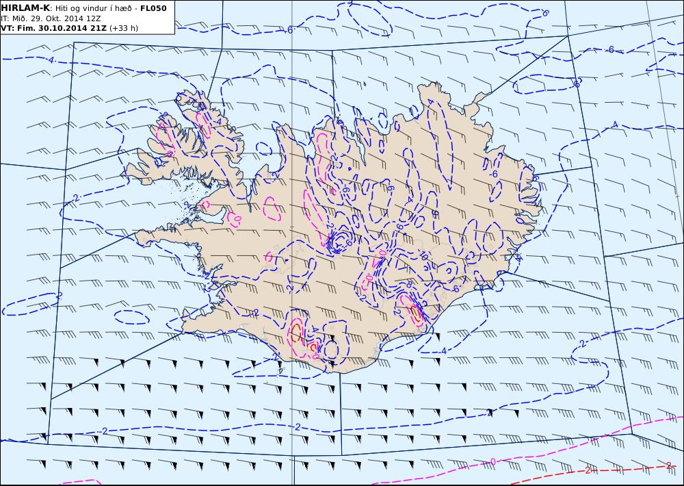This screenshot has width=684, height=486.
Task: Click the 'Hiti og vindur í hæð' caption
Action: tap(93, 8)
